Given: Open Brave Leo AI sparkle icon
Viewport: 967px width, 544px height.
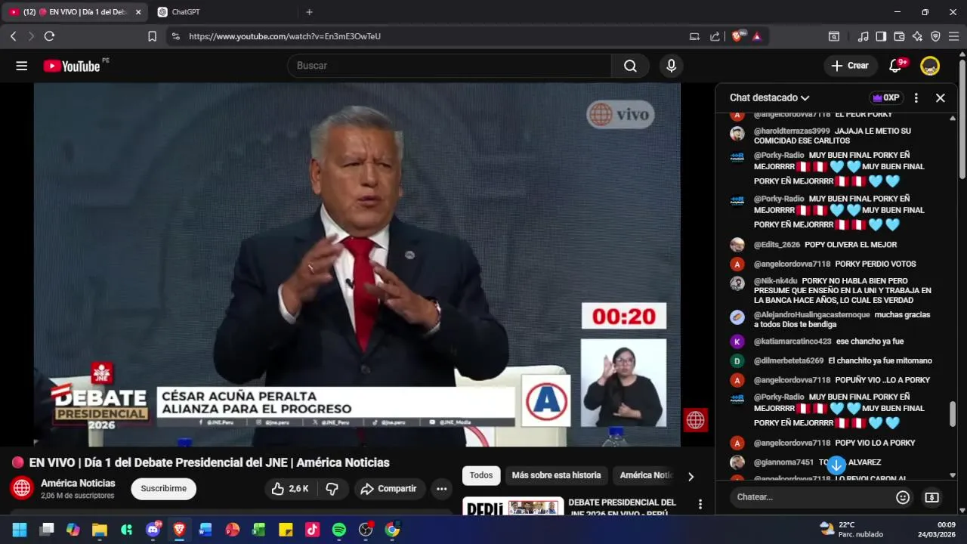Looking at the screenshot, I should tap(917, 36).
